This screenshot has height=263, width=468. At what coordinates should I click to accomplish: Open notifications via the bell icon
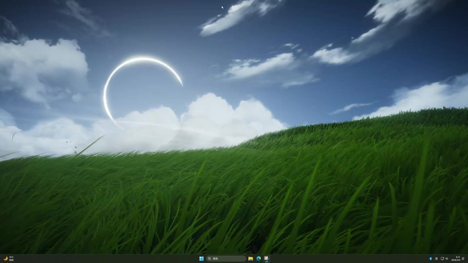[463, 259]
